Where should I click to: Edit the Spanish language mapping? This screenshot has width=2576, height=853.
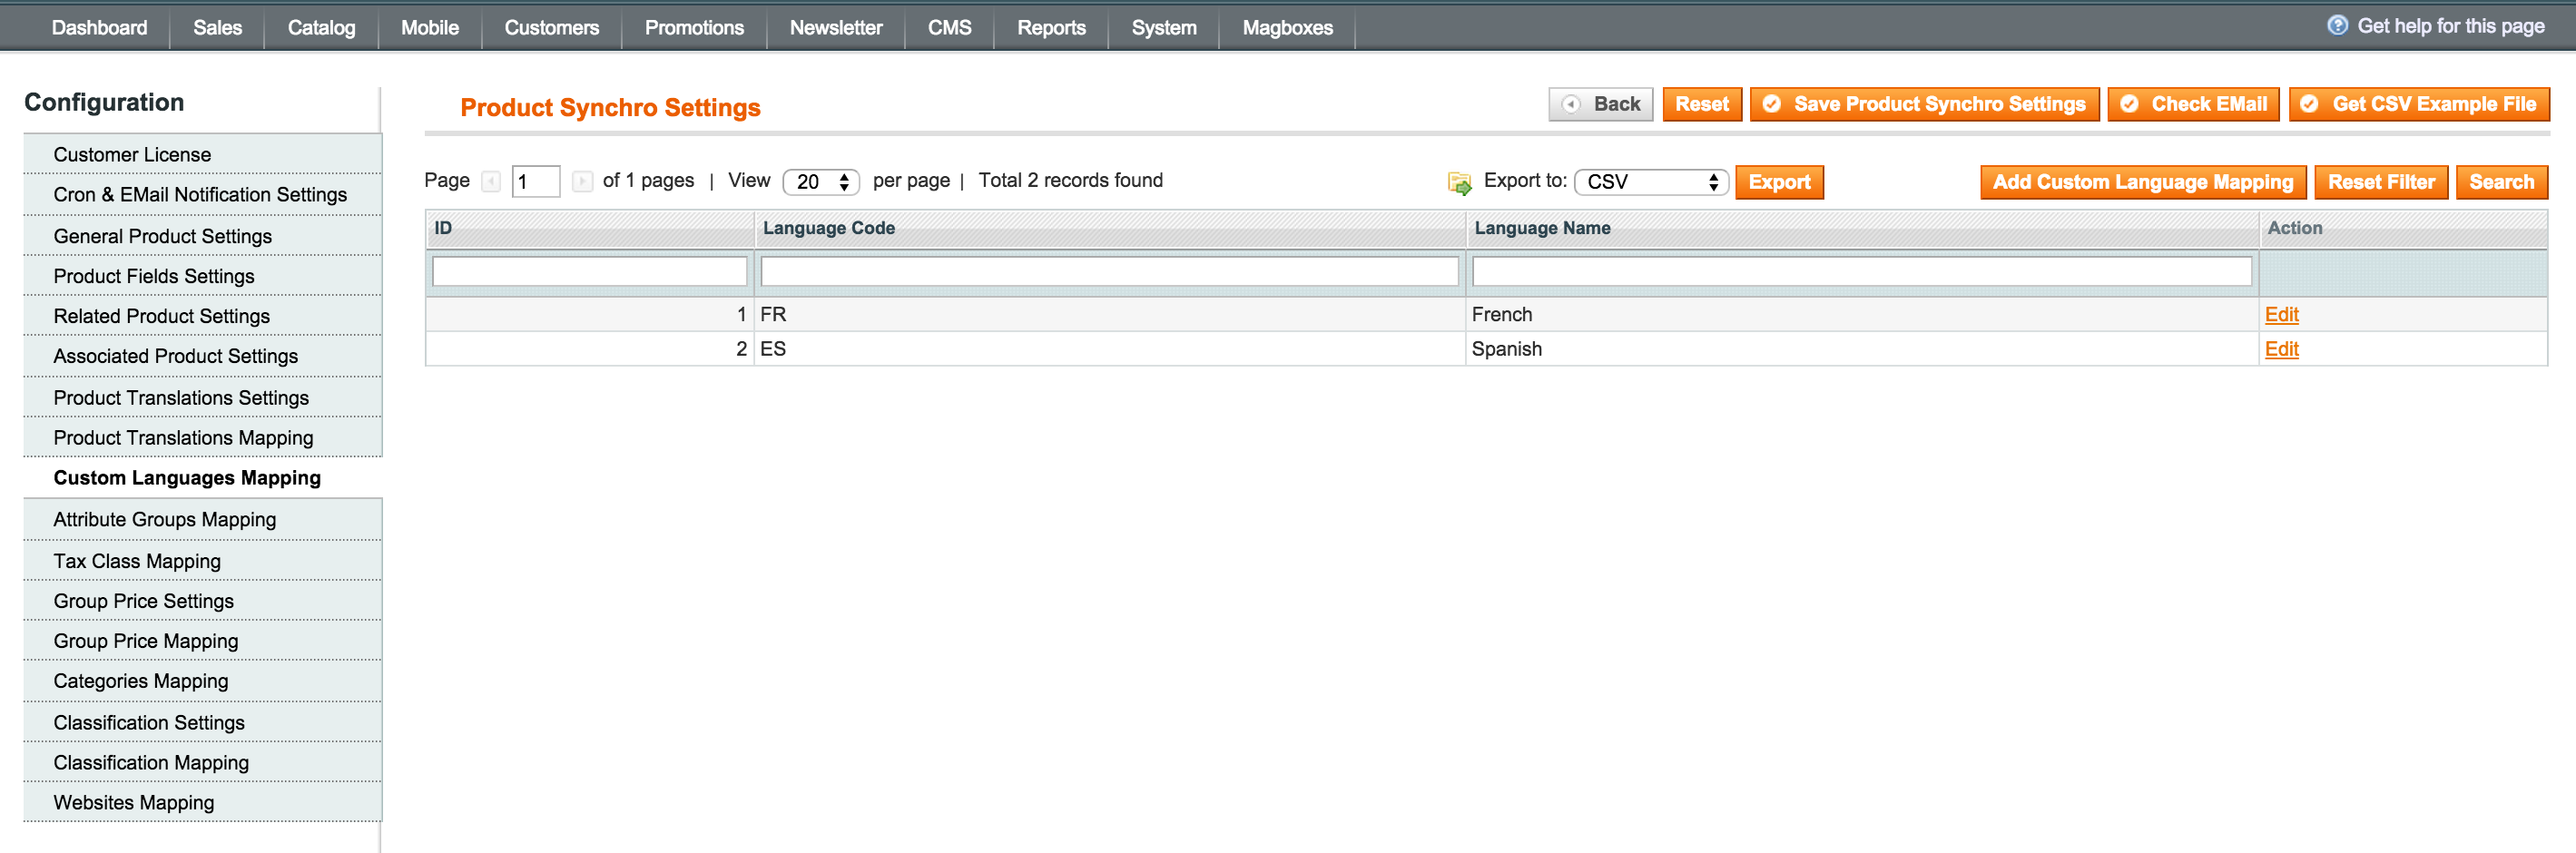click(2281, 349)
